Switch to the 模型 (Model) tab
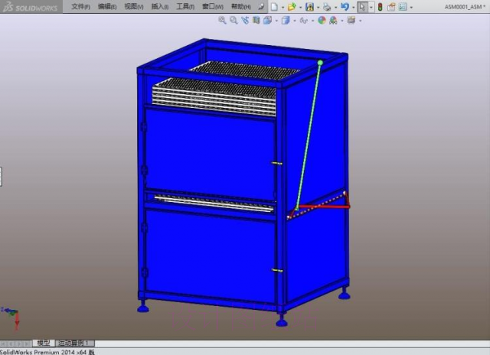Image resolution: width=490 pixels, height=355 pixels. click(43, 343)
